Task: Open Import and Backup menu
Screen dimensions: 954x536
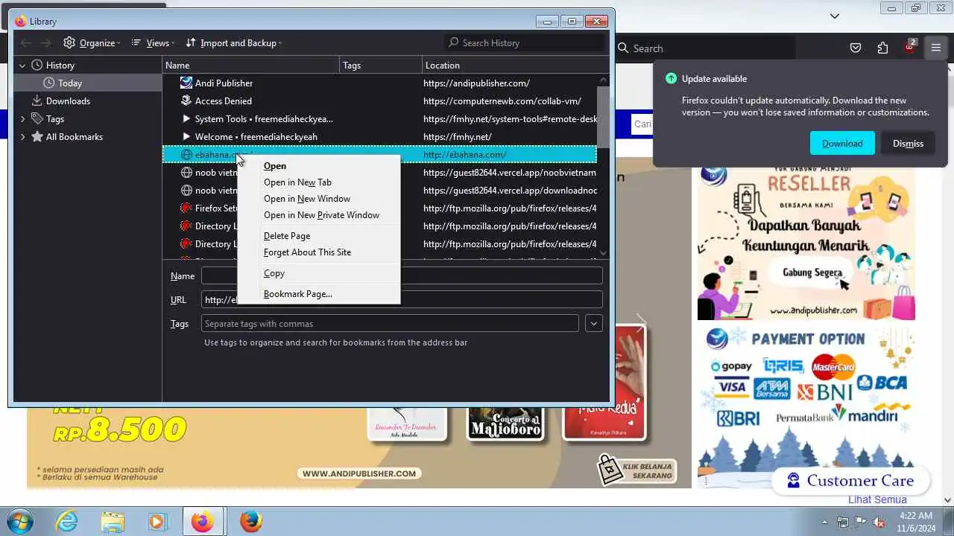Action: click(233, 43)
